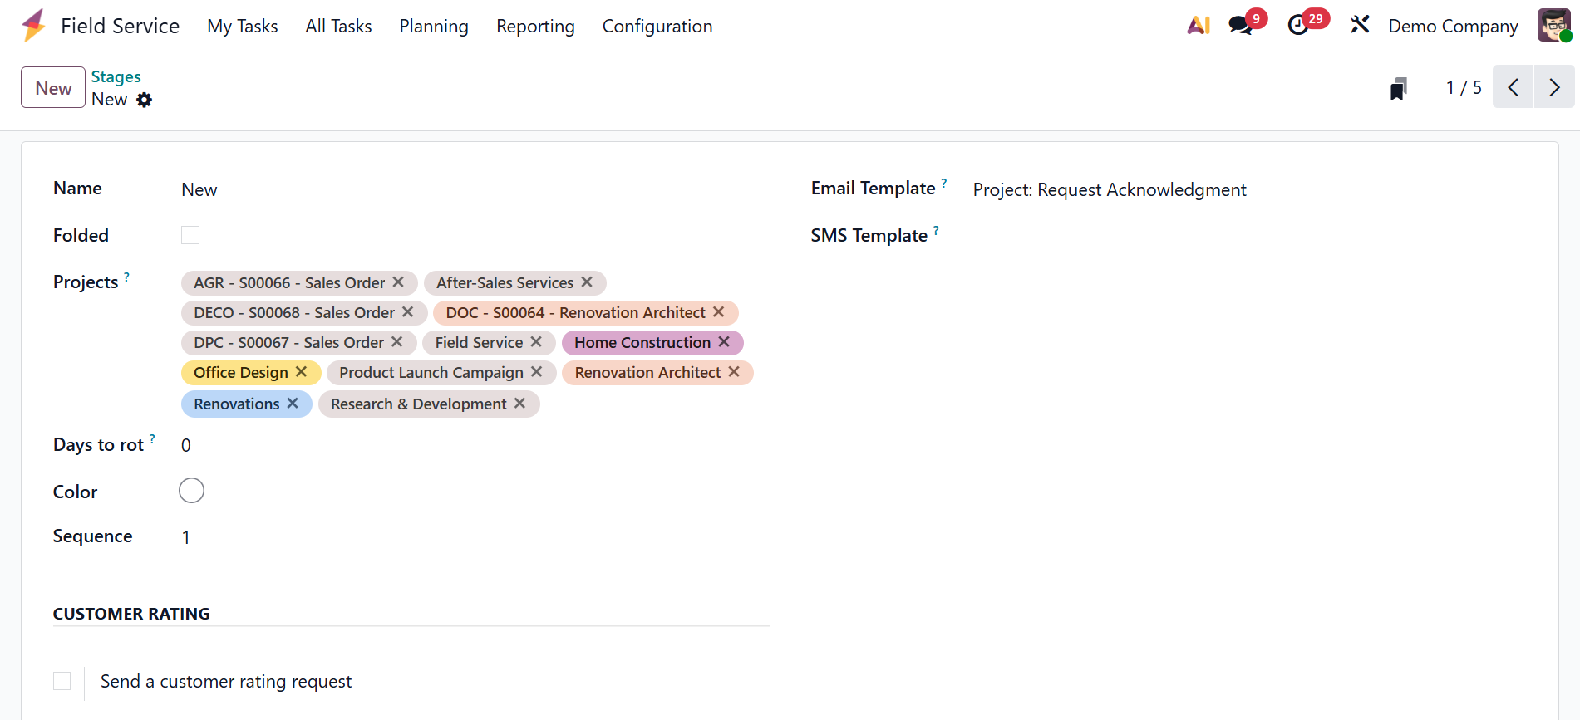Toggle the Folded checkbox
The image size is (1580, 720).
coord(190,235)
